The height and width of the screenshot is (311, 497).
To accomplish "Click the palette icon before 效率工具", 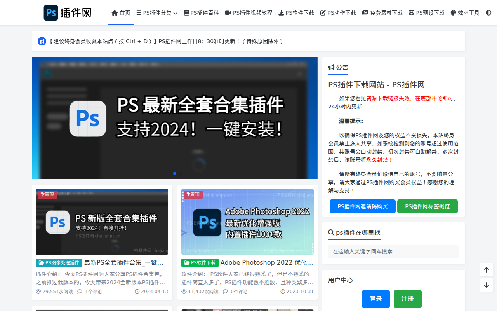I will [x=453, y=13].
